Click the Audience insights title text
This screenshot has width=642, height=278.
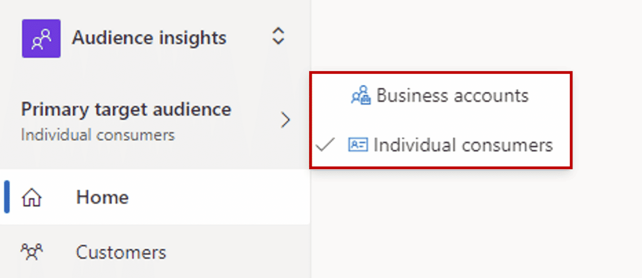point(149,38)
